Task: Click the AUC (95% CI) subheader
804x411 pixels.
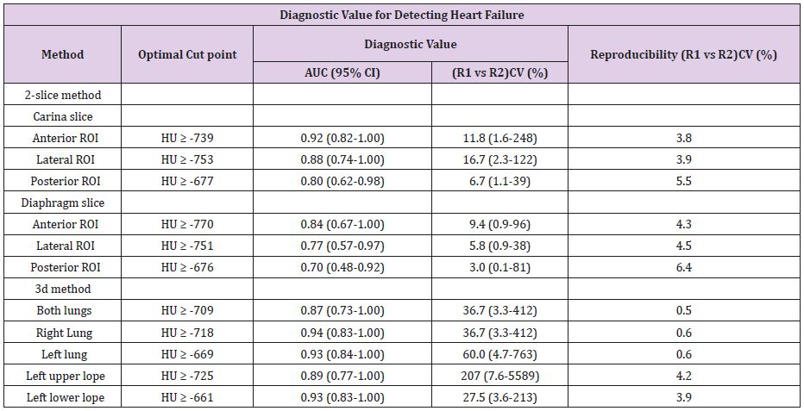Action: (x=342, y=72)
